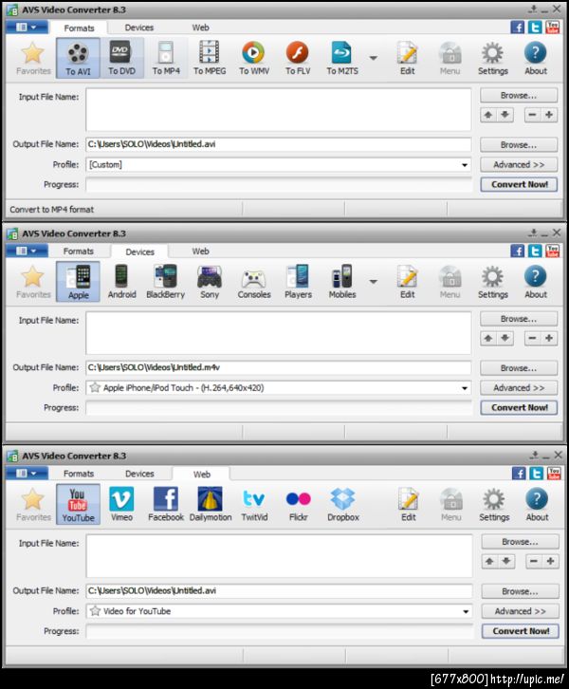Click Advanced >> in the bottom window

(x=521, y=611)
